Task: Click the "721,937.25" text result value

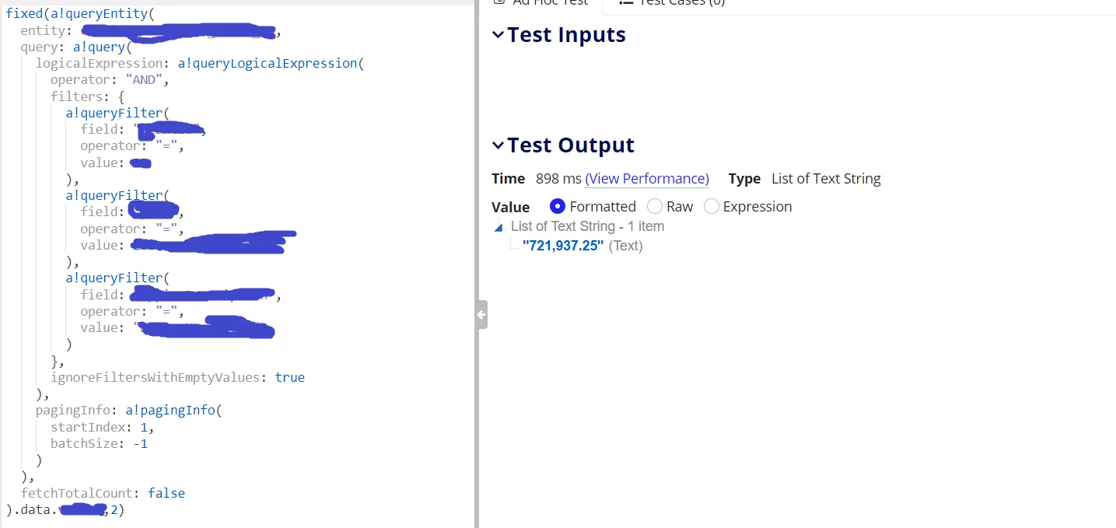Action: 563,246
